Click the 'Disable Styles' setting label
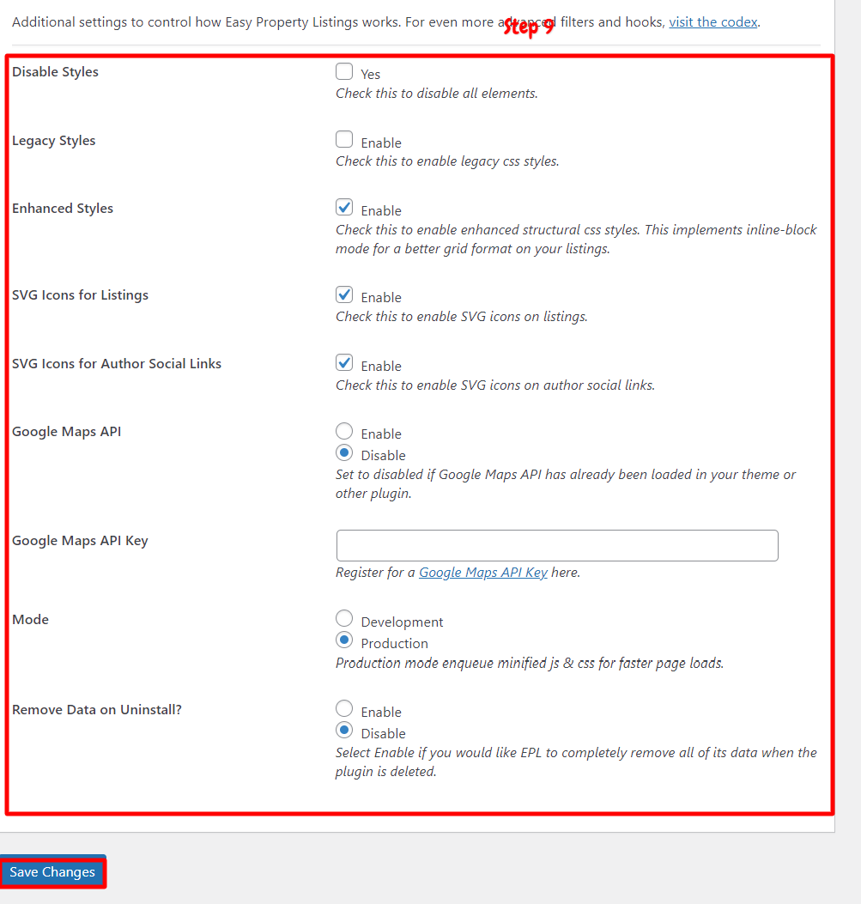This screenshot has width=861, height=904. [55, 72]
